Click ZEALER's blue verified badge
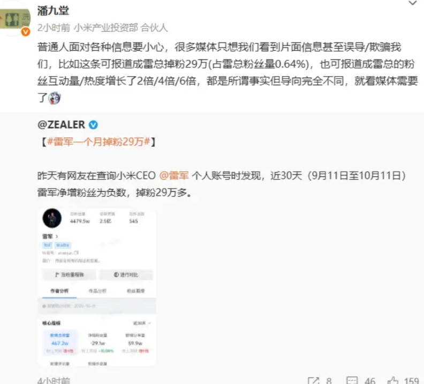424x384 pixels. (x=93, y=125)
